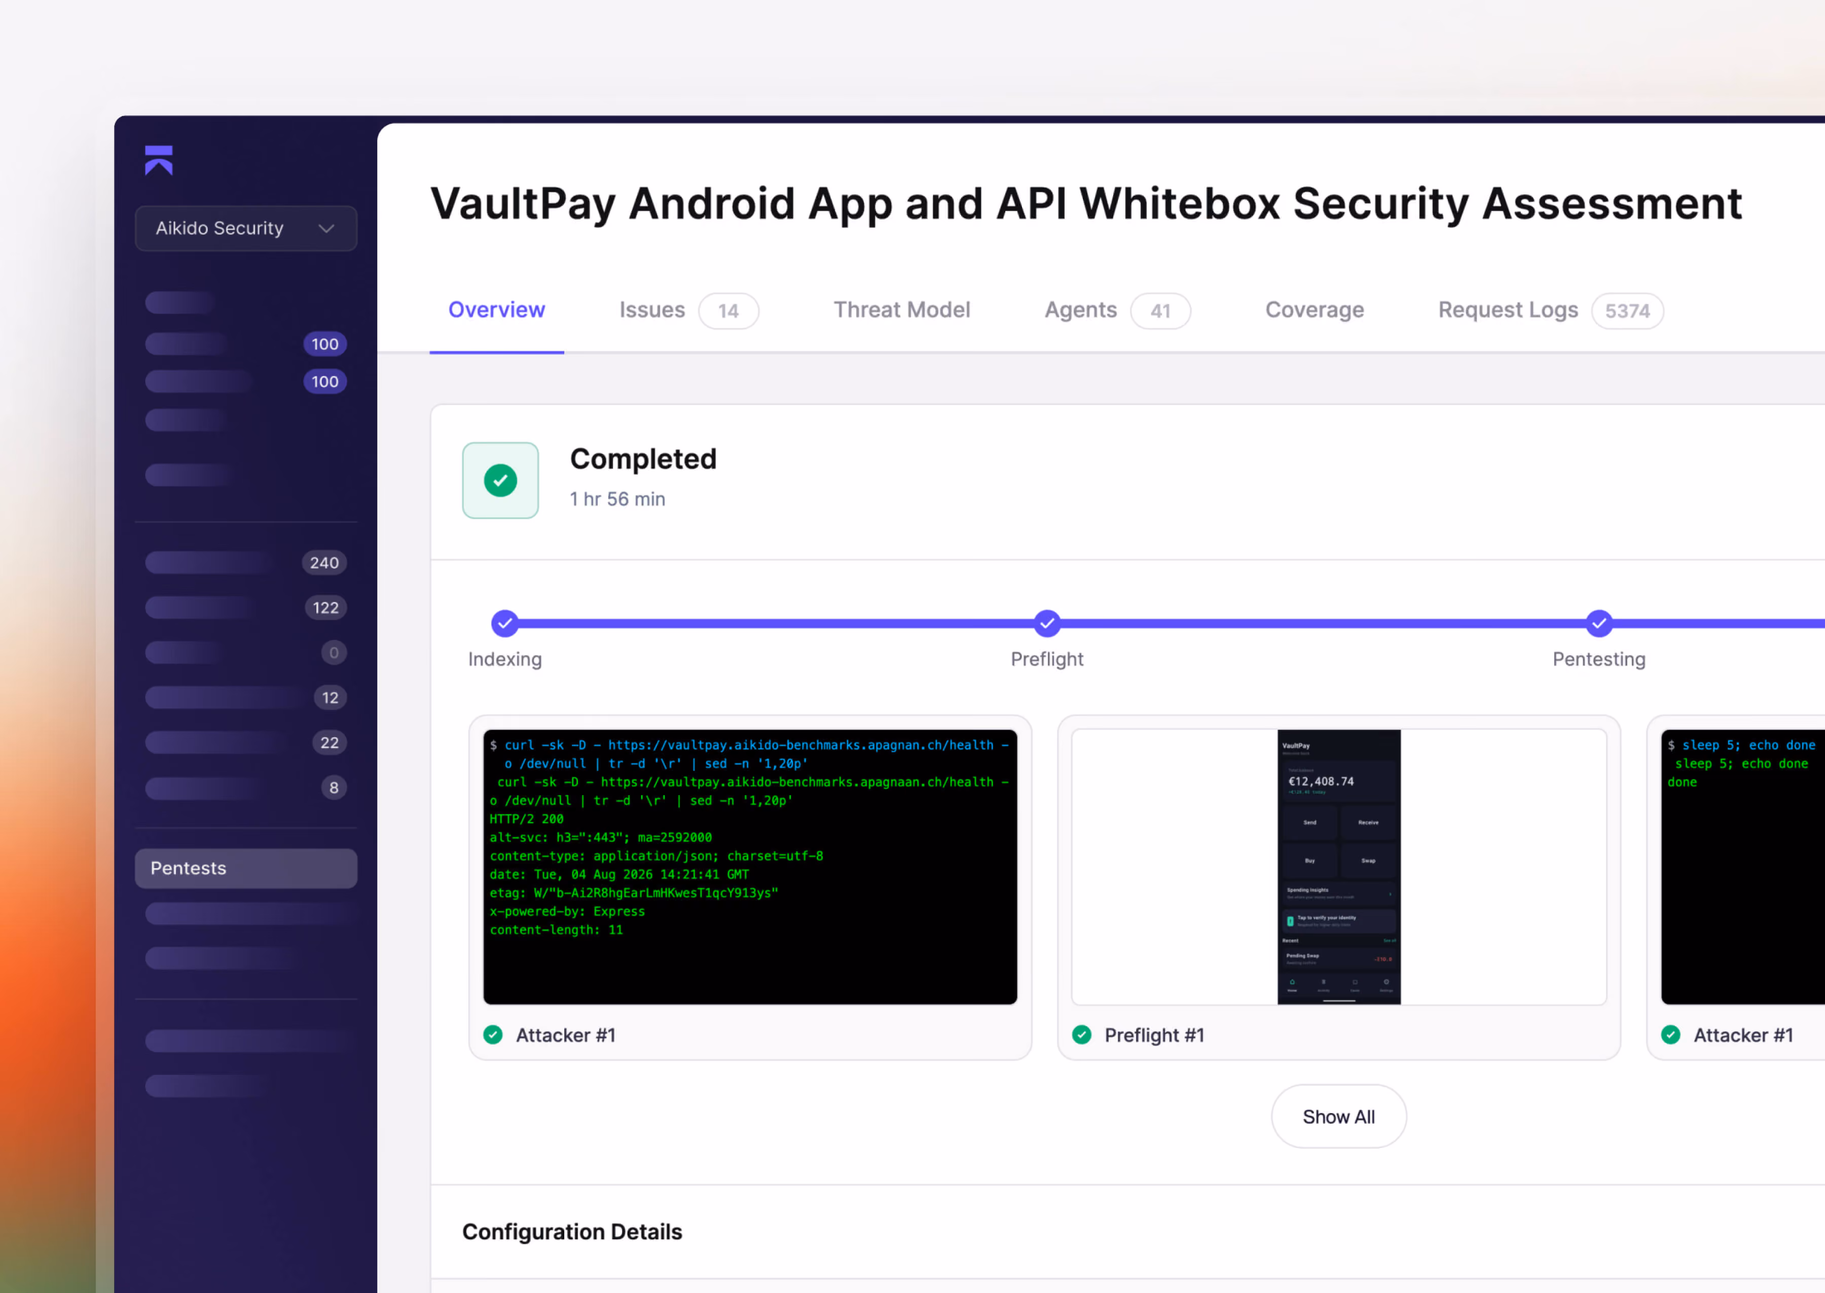This screenshot has width=1825, height=1293.
Task: Click the Configuration Details heading
Action: point(572,1232)
